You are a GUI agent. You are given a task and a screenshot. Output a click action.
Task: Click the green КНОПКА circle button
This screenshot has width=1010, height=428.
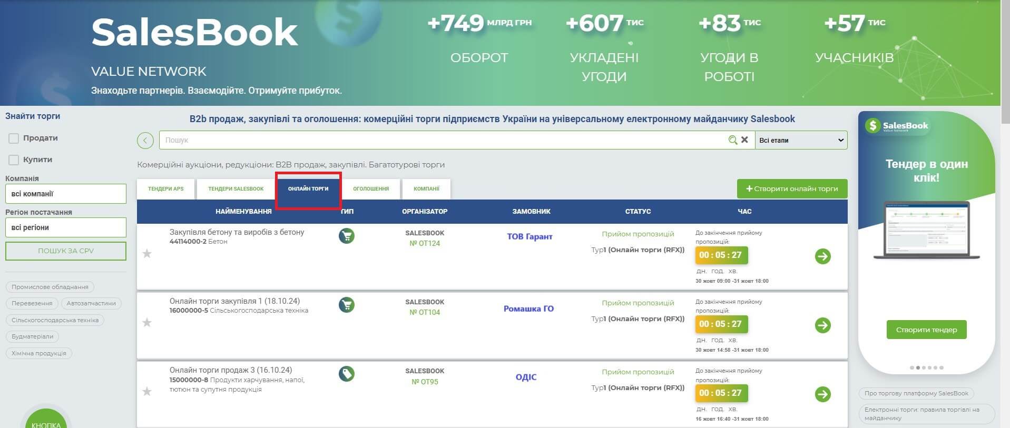pyautogui.click(x=46, y=420)
